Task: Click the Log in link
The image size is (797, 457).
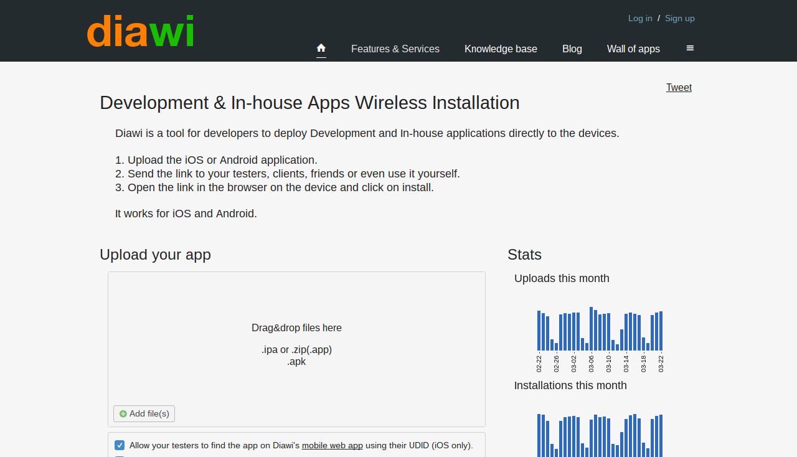Action: point(640,18)
